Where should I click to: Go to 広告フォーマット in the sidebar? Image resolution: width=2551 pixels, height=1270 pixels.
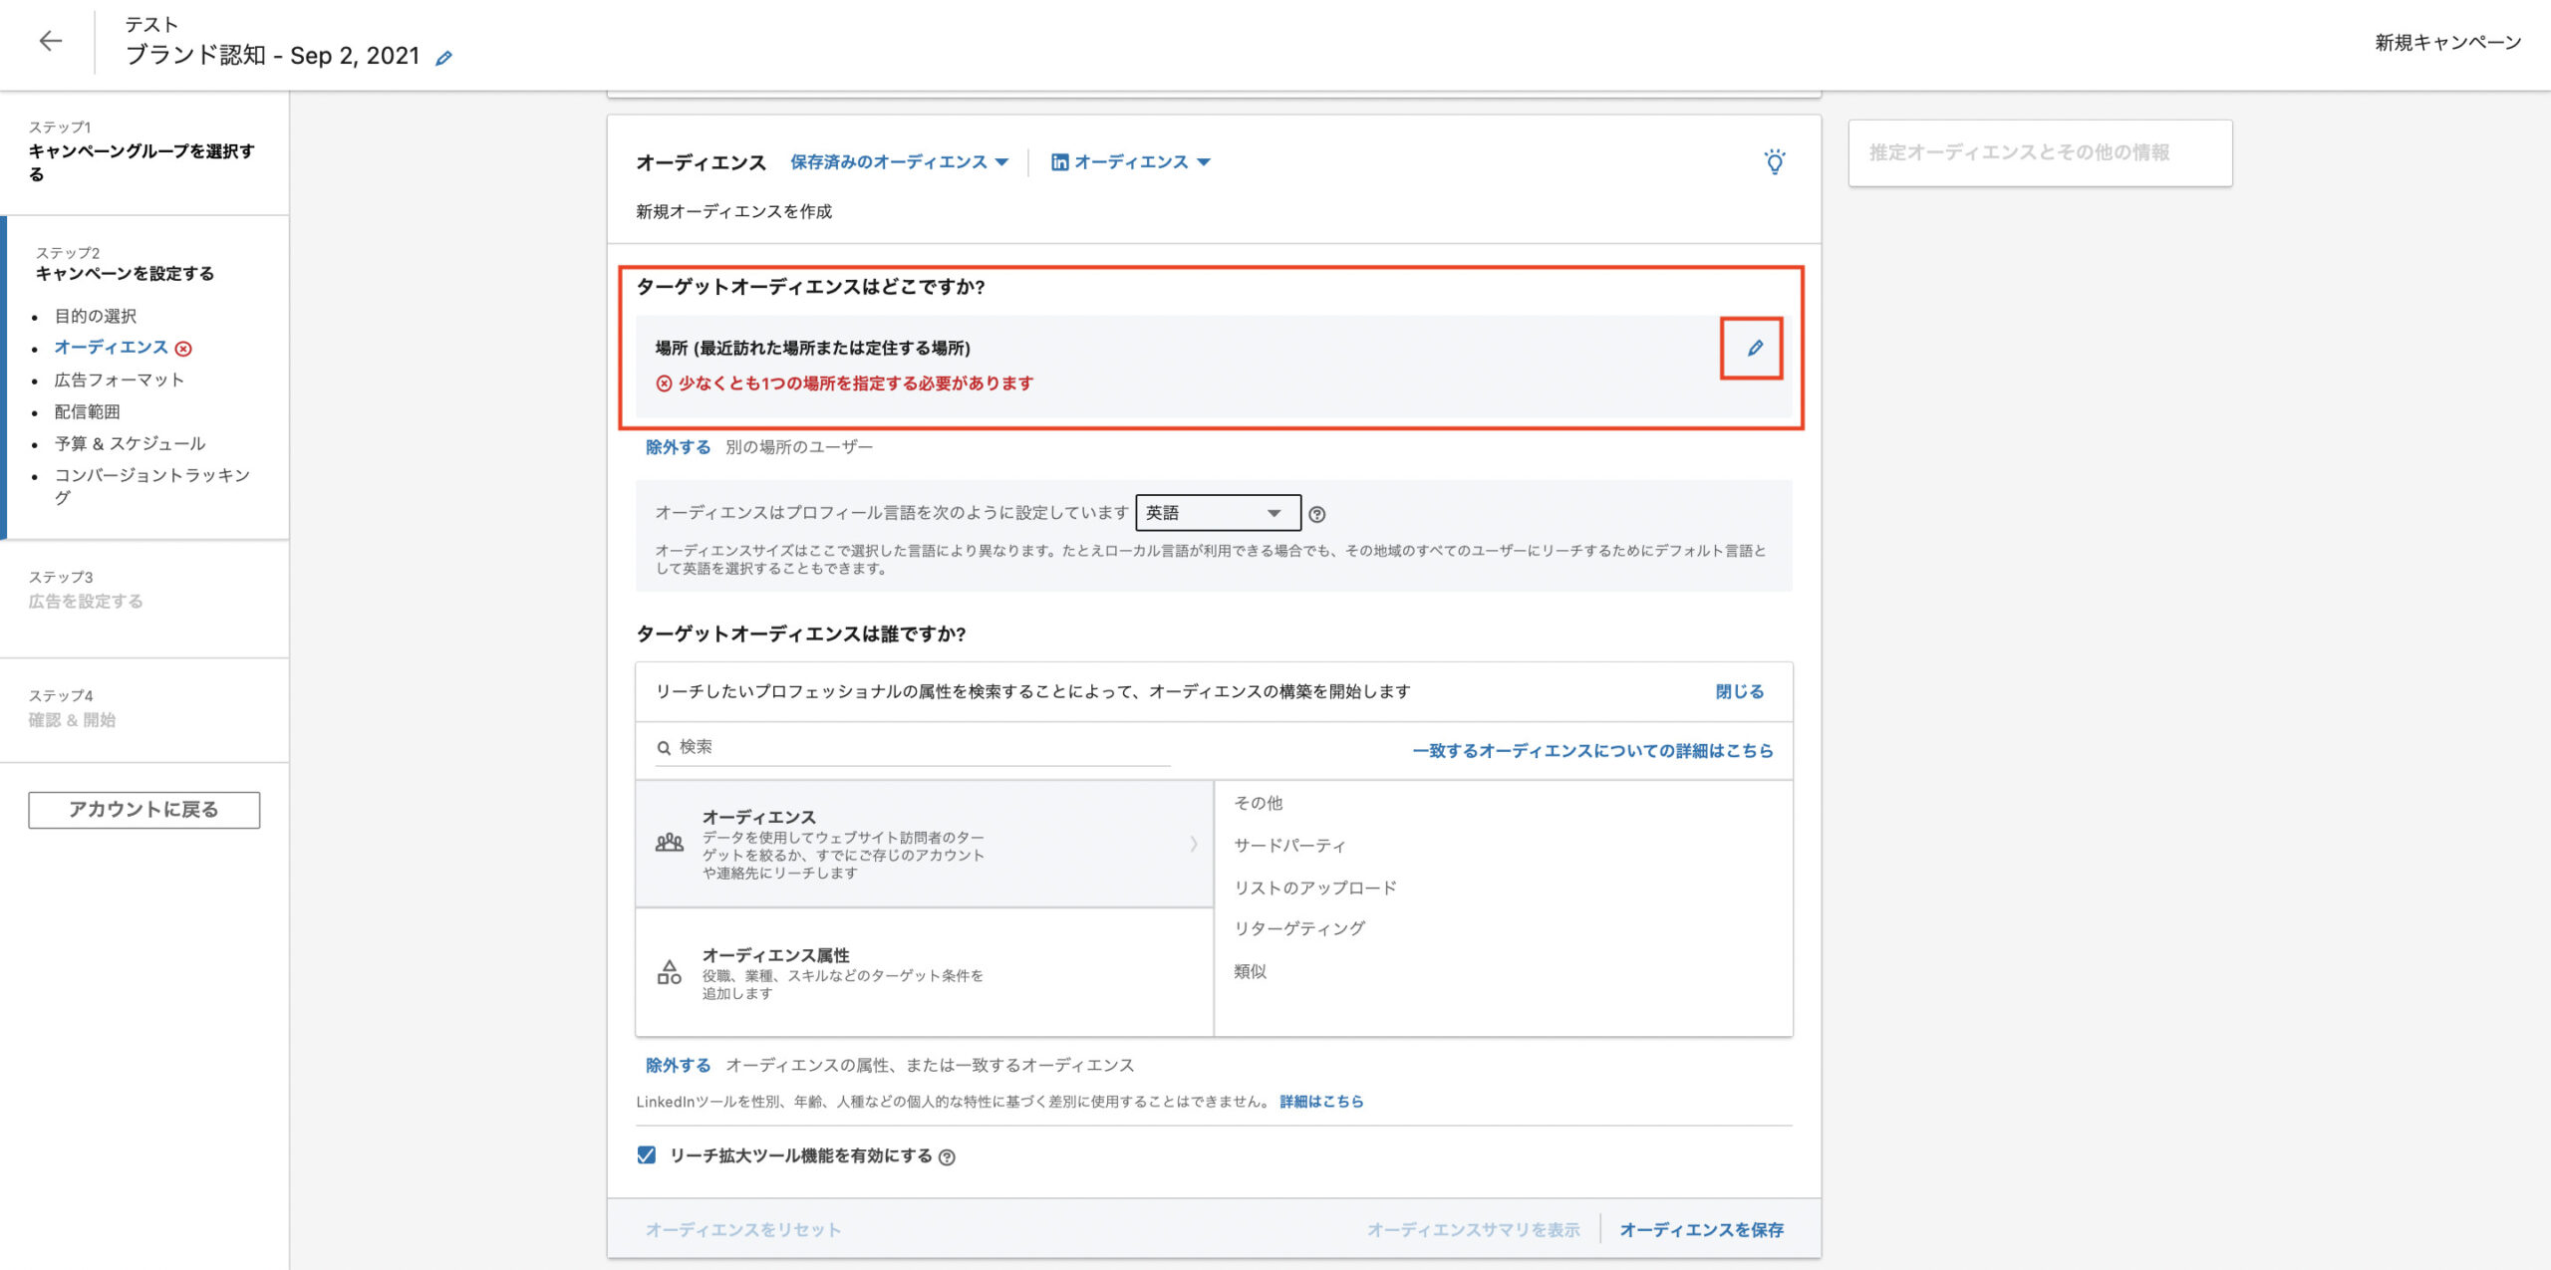point(119,380)
